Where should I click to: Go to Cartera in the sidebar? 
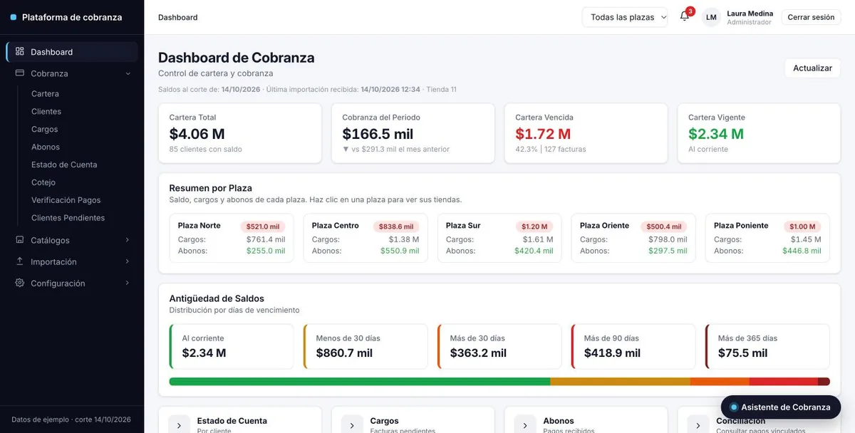[45, 93]
